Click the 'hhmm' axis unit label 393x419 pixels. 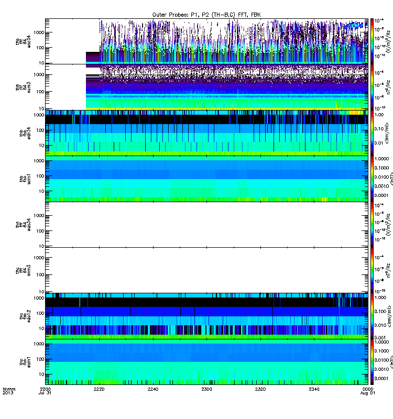click(9, 389)
